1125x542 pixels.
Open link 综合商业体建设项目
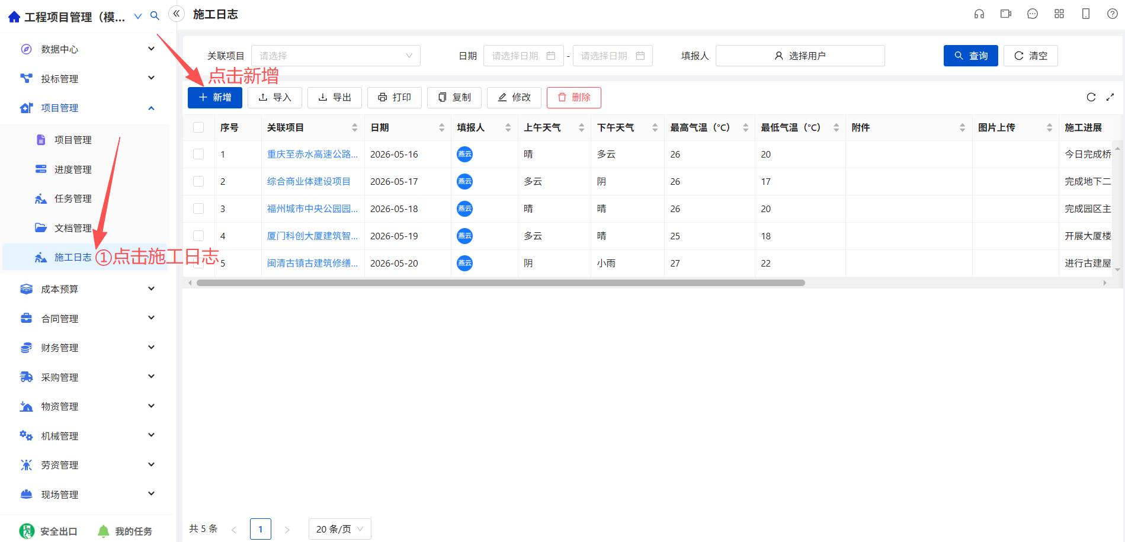pos(309,181)
